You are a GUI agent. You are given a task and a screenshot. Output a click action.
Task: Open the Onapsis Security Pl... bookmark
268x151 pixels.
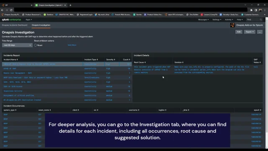coord(10,15)
